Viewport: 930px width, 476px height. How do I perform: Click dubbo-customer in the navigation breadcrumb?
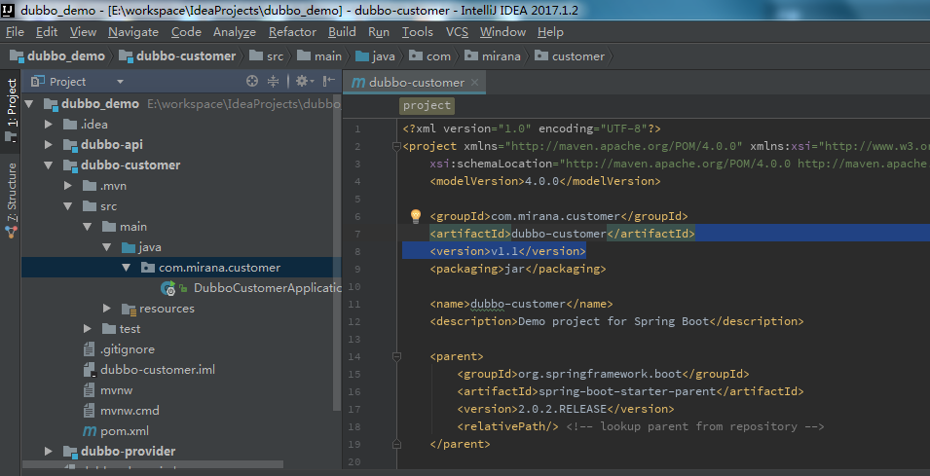click(x=177, y=56)
